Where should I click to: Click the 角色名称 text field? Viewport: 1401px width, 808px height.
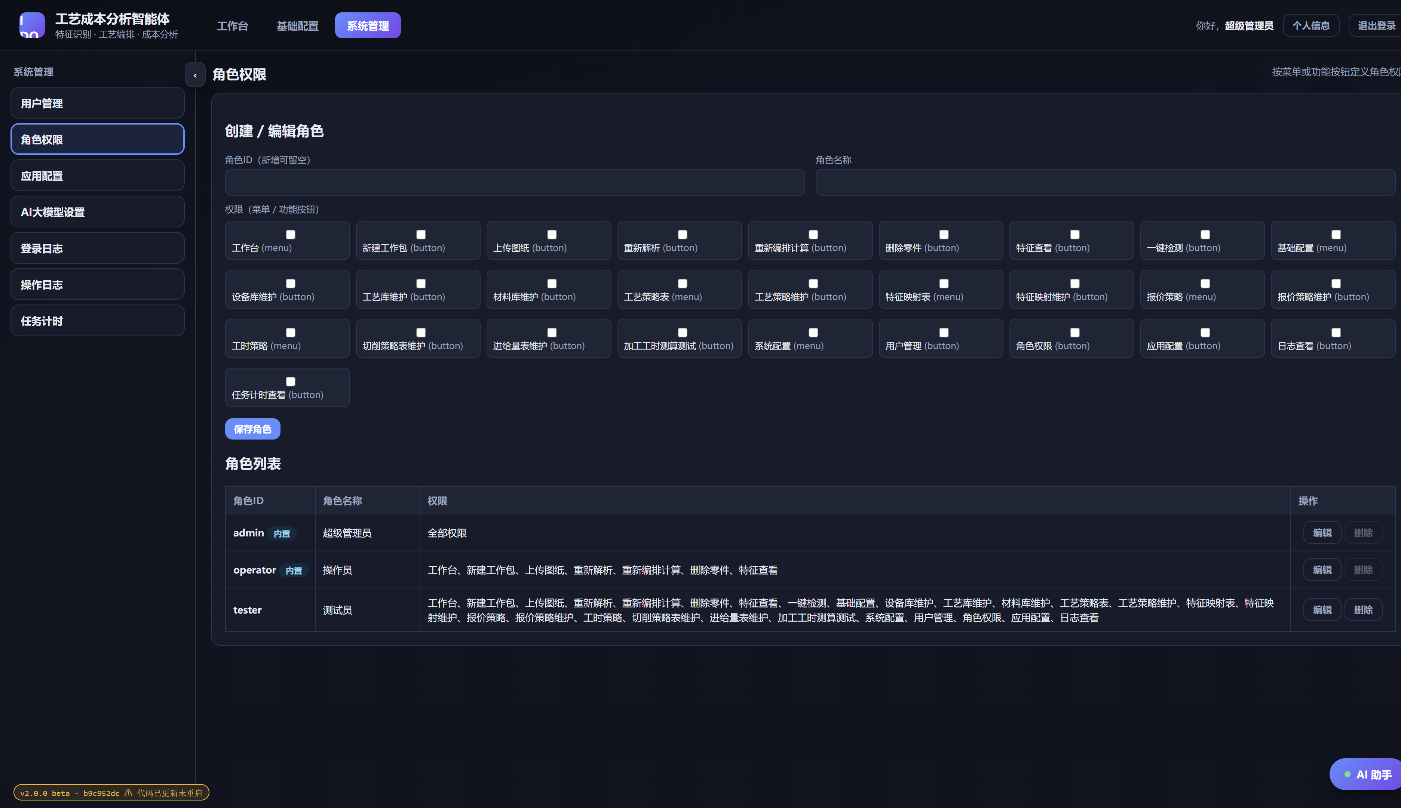(1105, 182)
